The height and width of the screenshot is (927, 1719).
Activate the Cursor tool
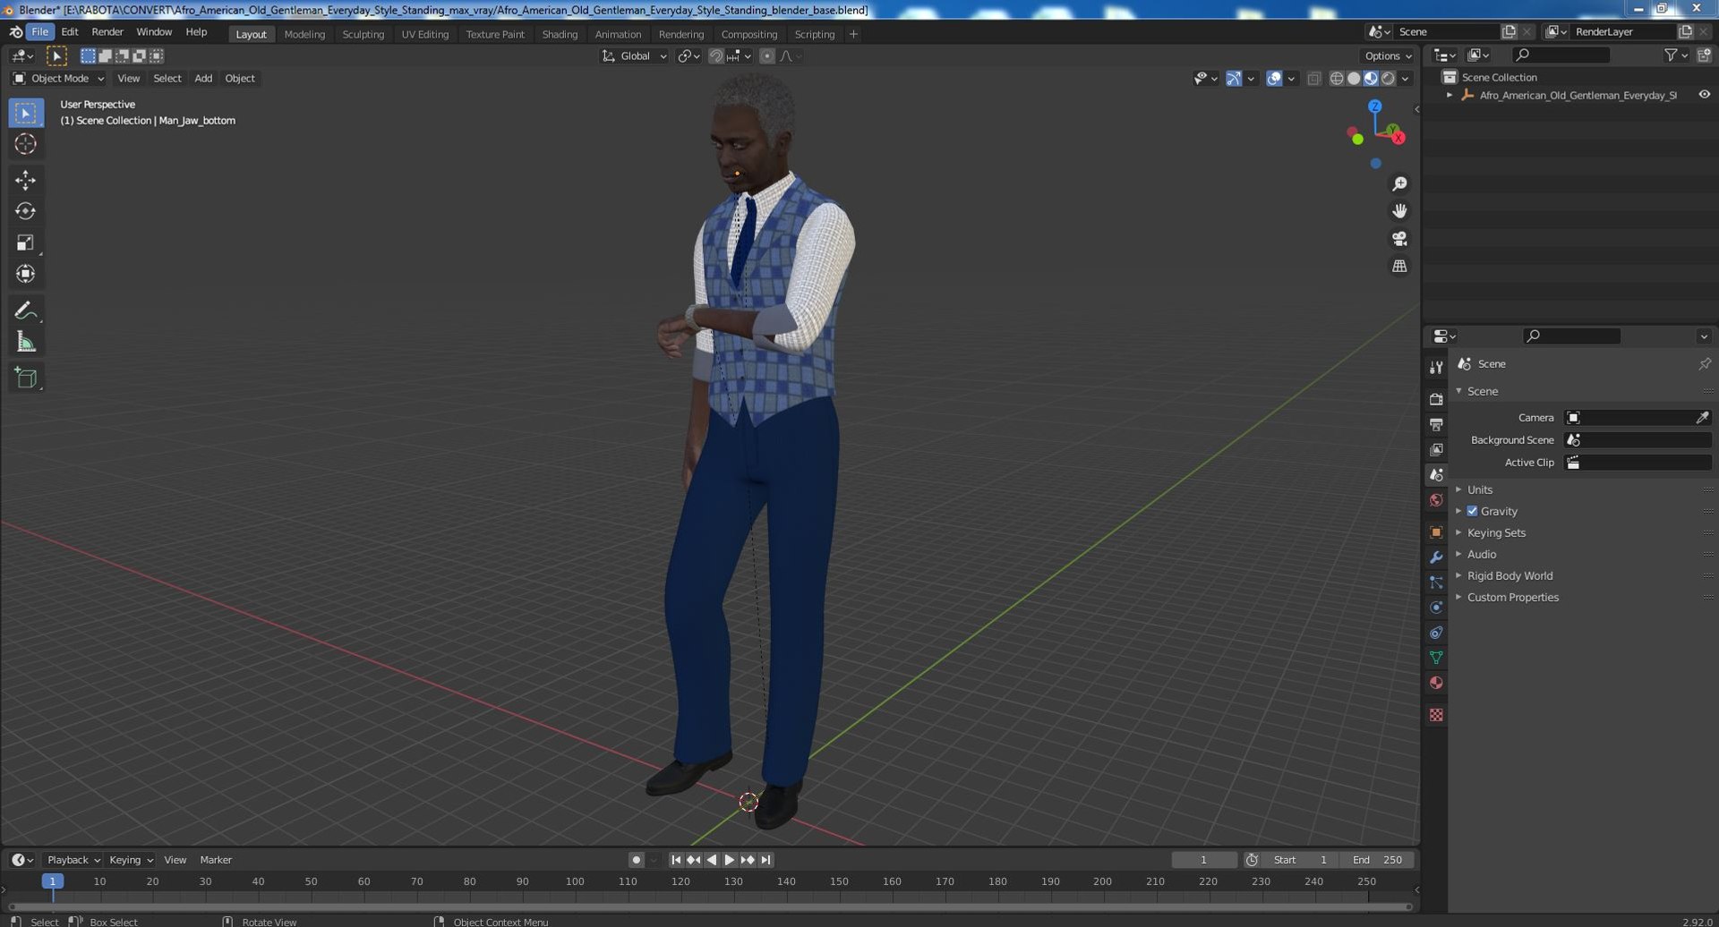tap(25, 144)
